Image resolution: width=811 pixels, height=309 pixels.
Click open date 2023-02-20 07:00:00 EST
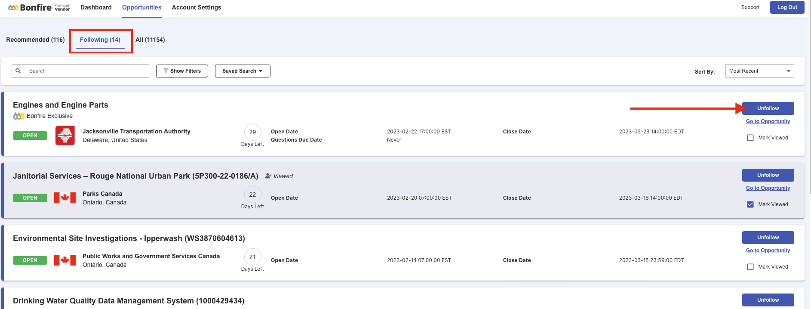coord(419,198)
